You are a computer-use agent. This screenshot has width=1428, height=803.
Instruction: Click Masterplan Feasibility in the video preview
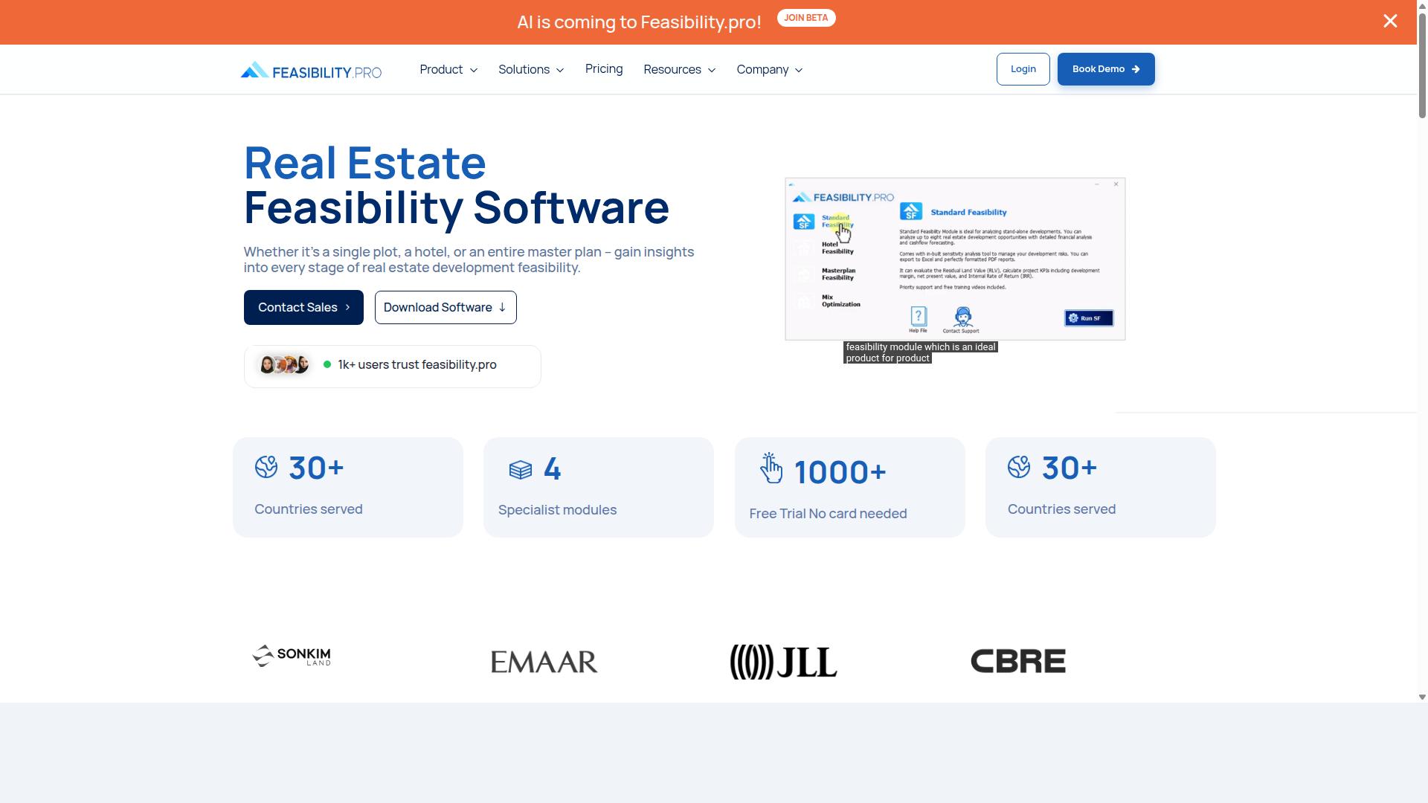[x=838, y=274]
